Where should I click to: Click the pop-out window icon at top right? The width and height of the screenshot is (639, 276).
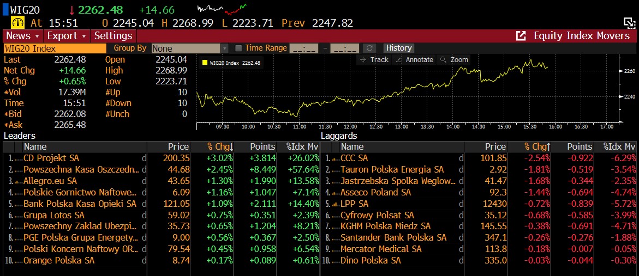pos(630,23)
